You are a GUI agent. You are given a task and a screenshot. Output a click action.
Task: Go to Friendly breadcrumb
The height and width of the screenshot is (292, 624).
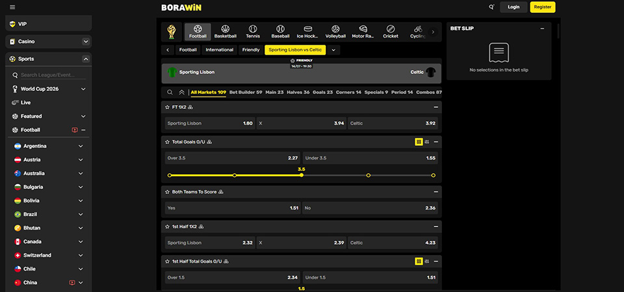251,50
